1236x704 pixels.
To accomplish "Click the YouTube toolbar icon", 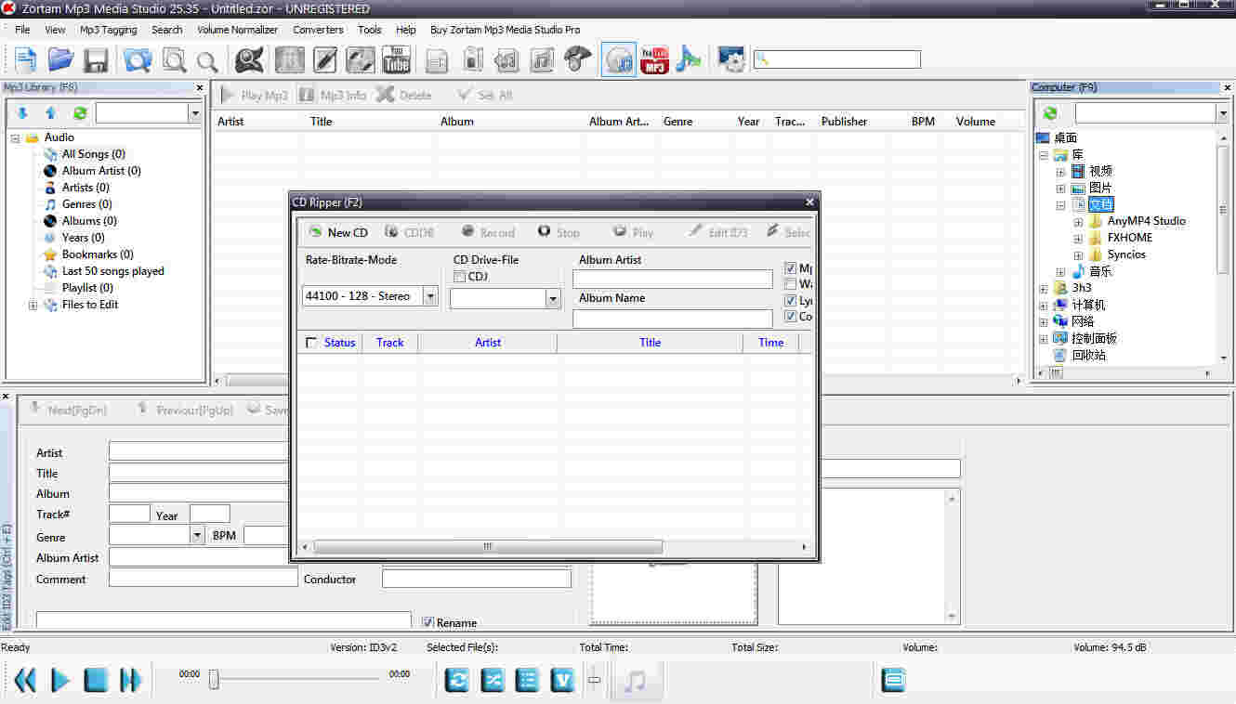I will (397, 59).
